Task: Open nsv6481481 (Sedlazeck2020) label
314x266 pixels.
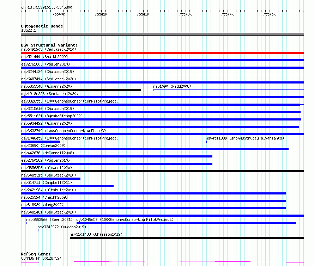Action: (x=49, y=212)
